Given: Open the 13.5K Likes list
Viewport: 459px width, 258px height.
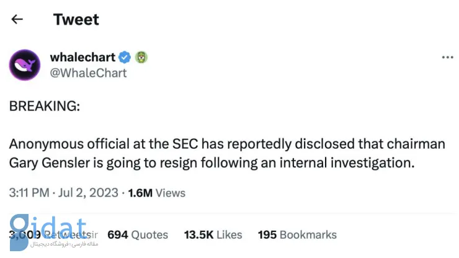Looking at the screenshot, I should point(213,234).
